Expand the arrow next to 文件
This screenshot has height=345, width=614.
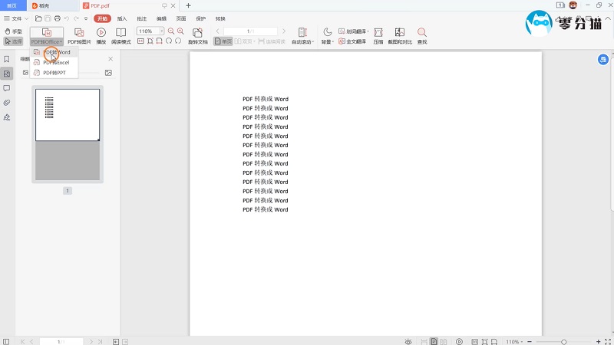(x=27, y=18)
